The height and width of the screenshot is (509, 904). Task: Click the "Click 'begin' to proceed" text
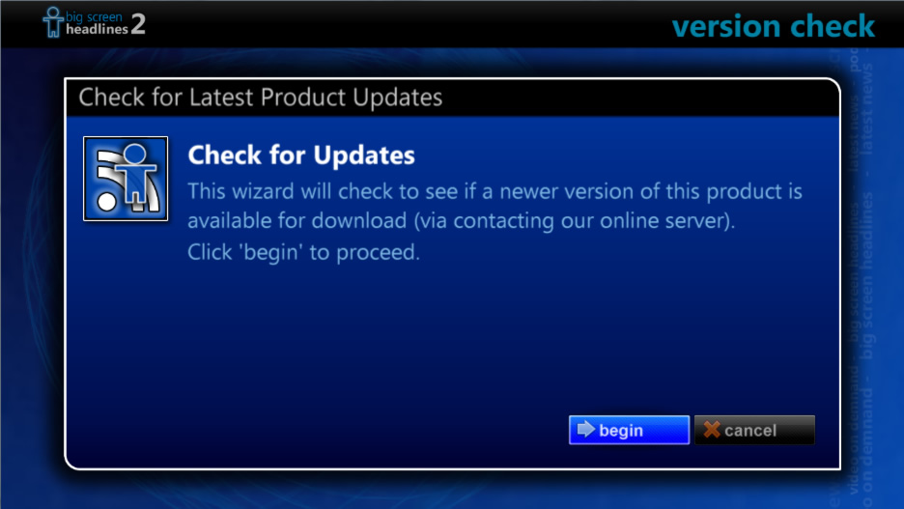click(304, 252)
